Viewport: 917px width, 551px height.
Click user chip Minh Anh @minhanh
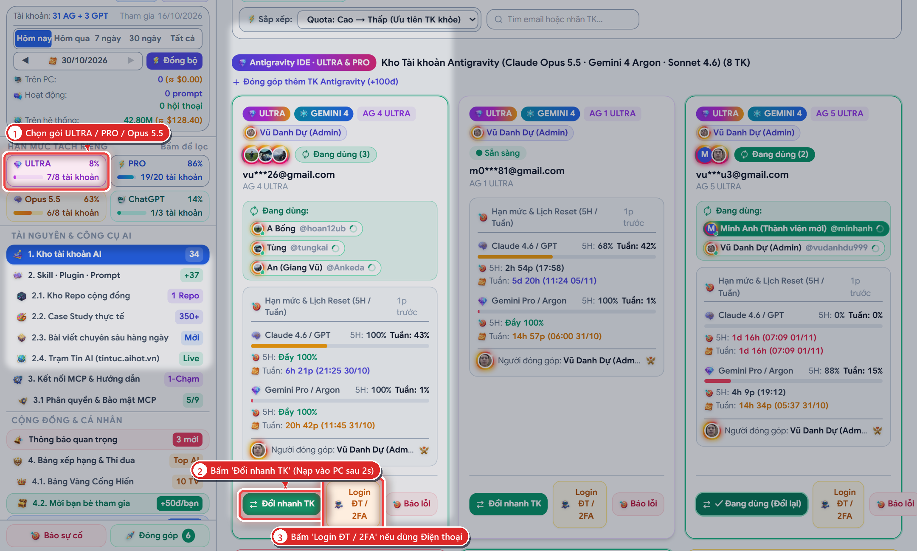[796, 229]
